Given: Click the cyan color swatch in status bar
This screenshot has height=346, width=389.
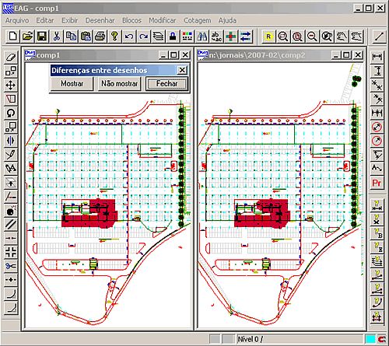Looking at the screenshot, I should pos(370,339).
